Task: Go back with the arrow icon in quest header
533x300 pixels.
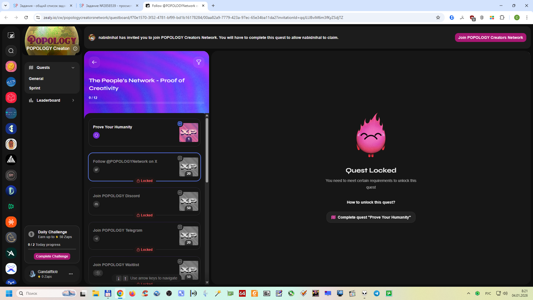Action: [94, 62]
